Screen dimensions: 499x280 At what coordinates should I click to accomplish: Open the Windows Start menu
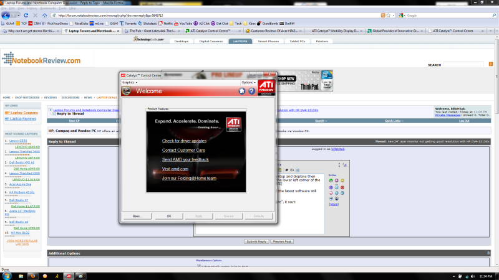point(7,276)
